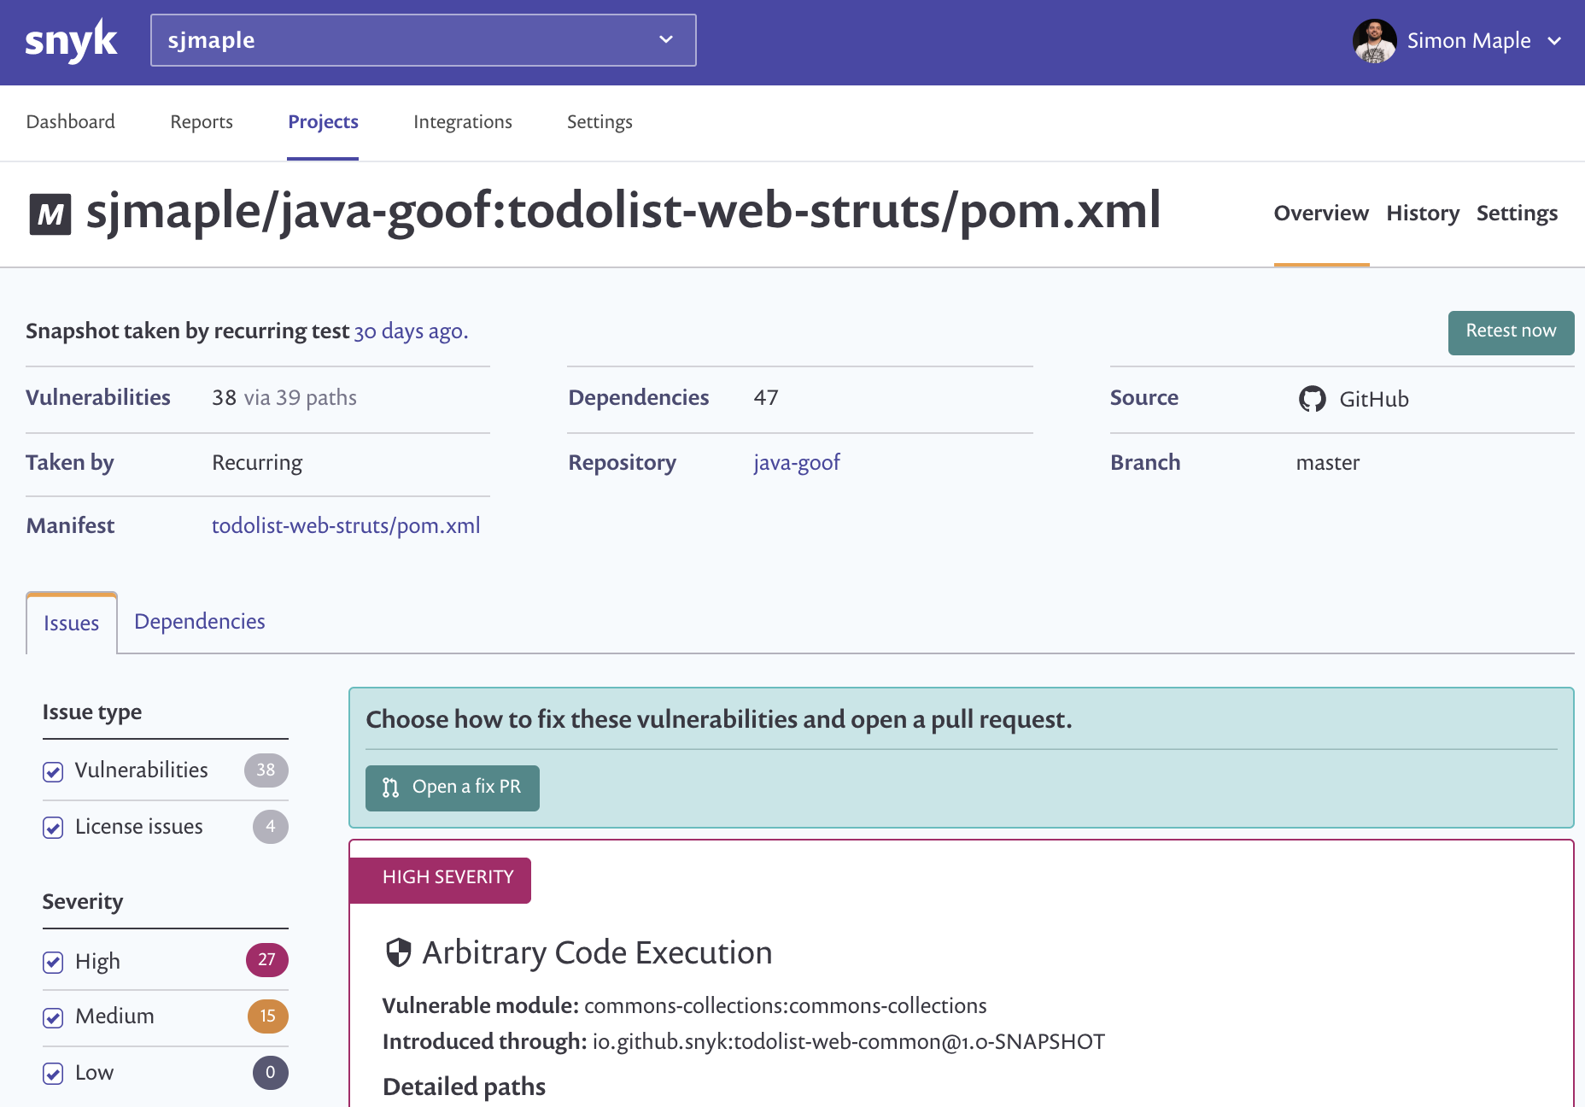This screenshot has height=1107, width=1585.
Task: Click the commons-collections:commons-collections module name
Action: (x=786, y=1006)
